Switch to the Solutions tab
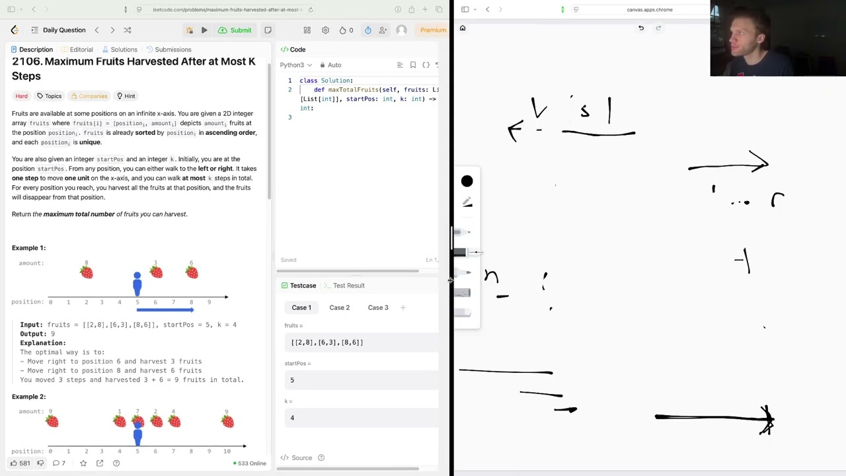This screenshot has width=846, height=476. point(119,50)
